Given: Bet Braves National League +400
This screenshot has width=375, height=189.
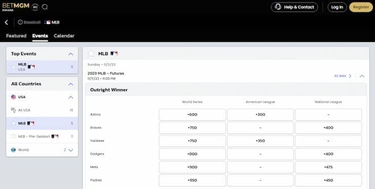Looking at the screenshot, I should pyautogui.click(x=328, y=128).
